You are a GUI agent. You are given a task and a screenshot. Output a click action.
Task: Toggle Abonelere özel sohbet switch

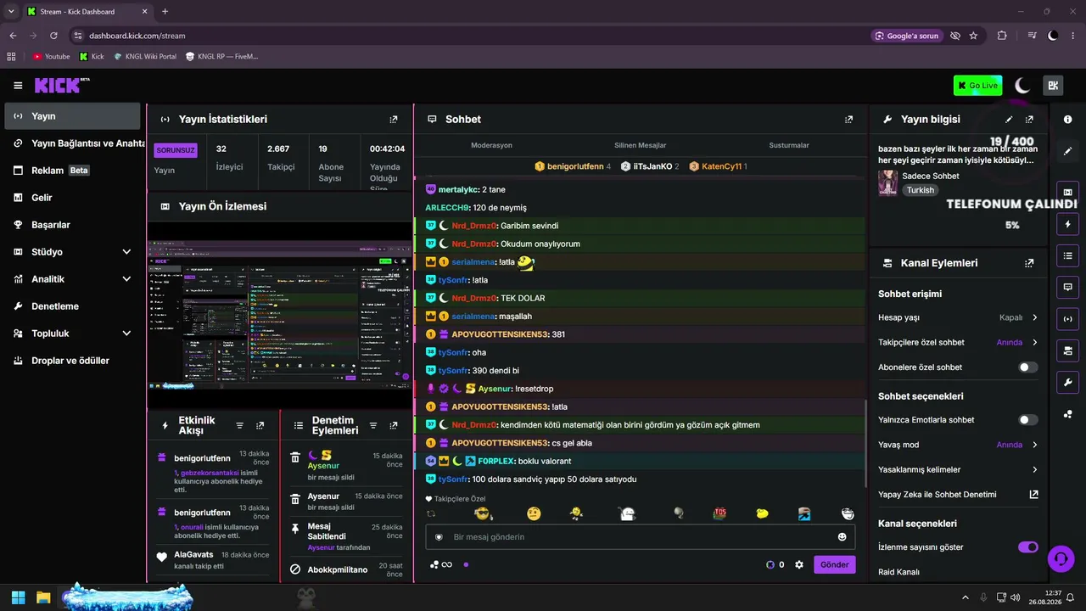point(1028,367)
